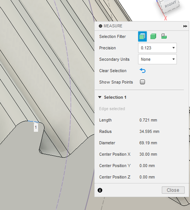Pick the component selection filter icon
The width and height of the screenshot is (190, 210).
tap(164, 36)
